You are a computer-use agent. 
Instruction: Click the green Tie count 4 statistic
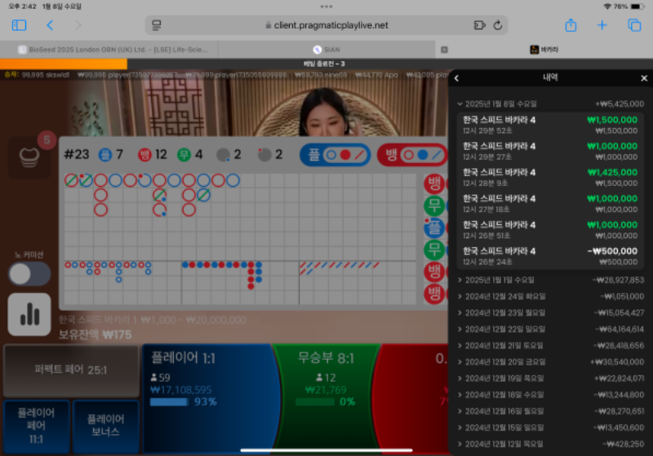pyautogui.click(x=190, y=155)
